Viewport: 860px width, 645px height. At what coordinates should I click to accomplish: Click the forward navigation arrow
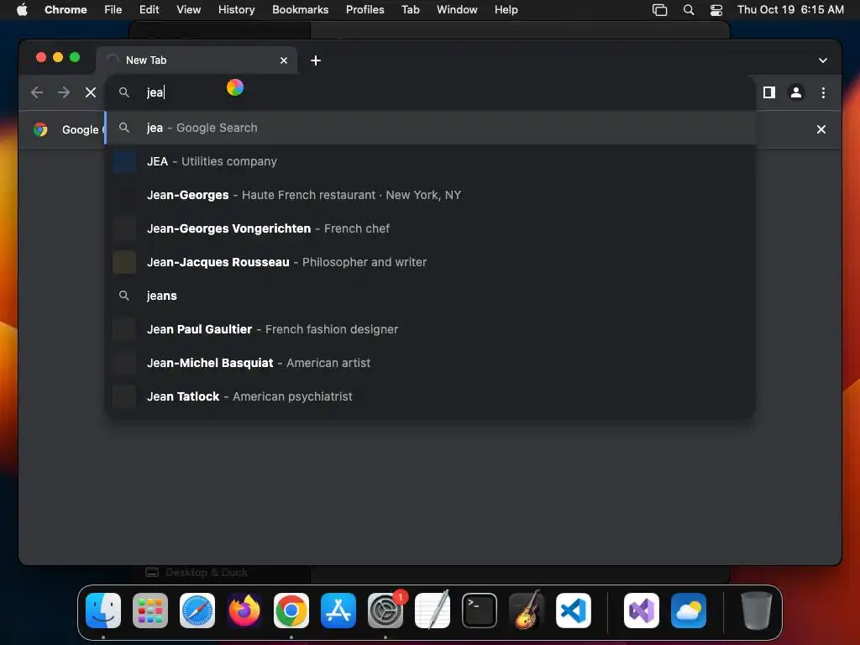[64, 92]
